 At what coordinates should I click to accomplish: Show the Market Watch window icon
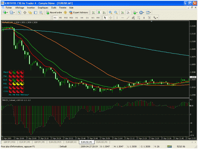pos(19,12)
